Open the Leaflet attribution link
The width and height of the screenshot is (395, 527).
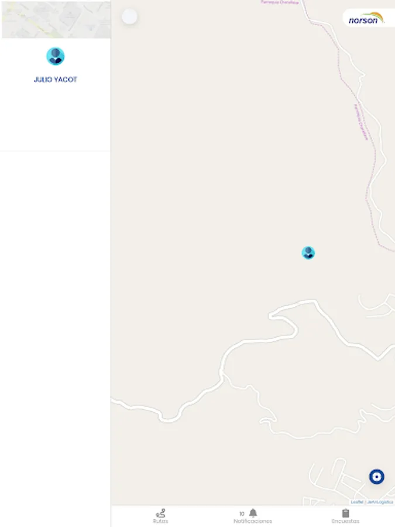[357, 502]
